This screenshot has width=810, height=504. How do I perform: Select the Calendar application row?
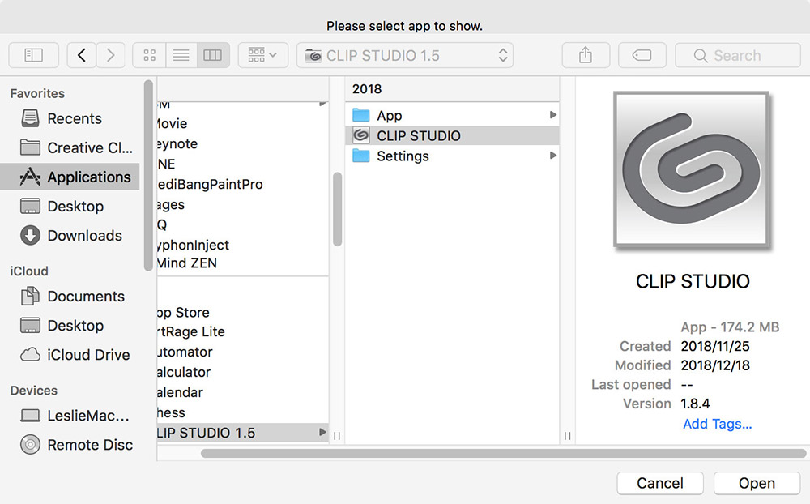coord(243,392)
